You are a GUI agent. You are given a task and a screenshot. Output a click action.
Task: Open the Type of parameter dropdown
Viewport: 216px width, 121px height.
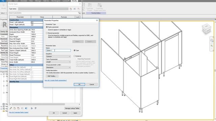tap(58, 62)
